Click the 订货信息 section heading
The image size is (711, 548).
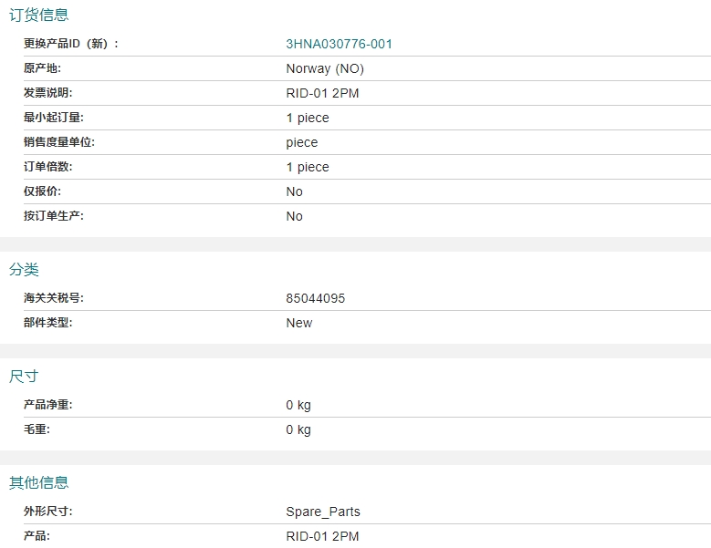point(38,15)
